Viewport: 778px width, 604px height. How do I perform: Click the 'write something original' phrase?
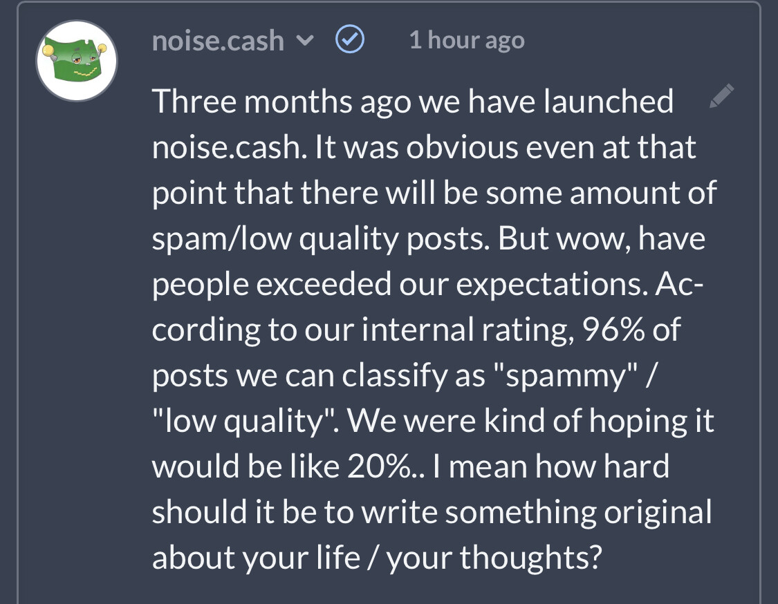pyautogui.click(x=537, y=513)
